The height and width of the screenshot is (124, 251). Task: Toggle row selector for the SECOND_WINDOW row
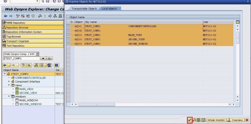[x=68, y=44]
